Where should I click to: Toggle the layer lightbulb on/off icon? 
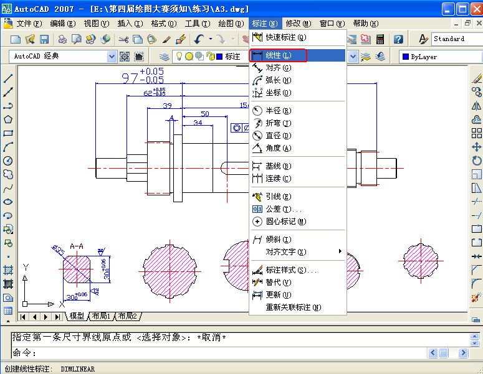tap(179, 56)
